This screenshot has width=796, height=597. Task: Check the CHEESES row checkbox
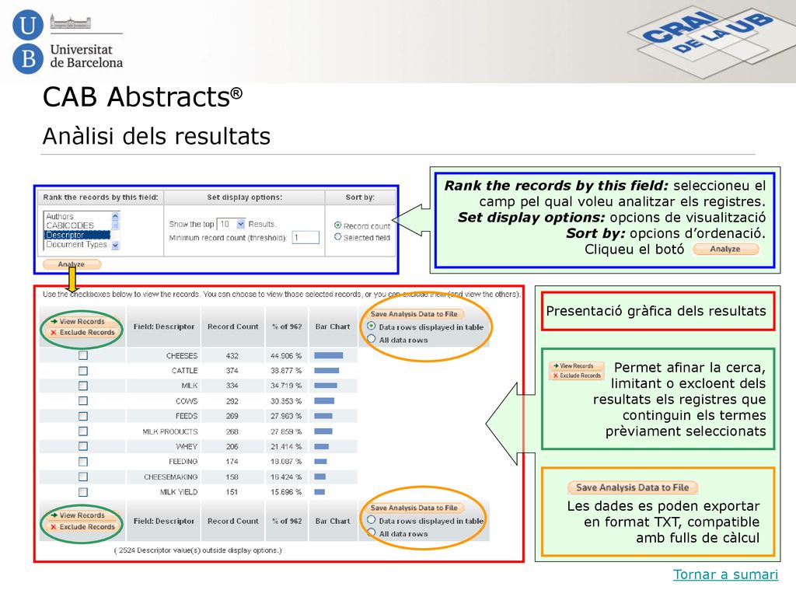tap(83, 355)
